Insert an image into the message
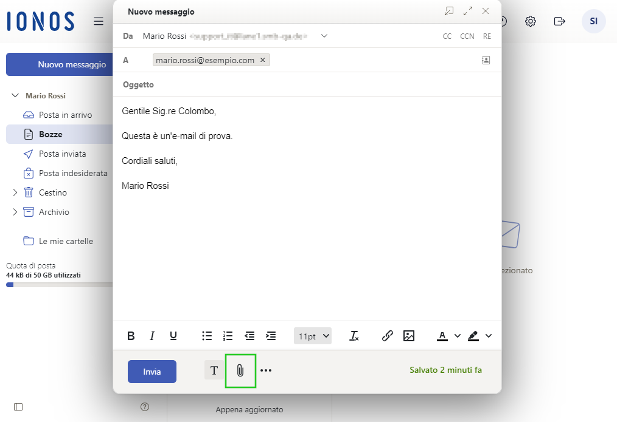 (409, 336)
